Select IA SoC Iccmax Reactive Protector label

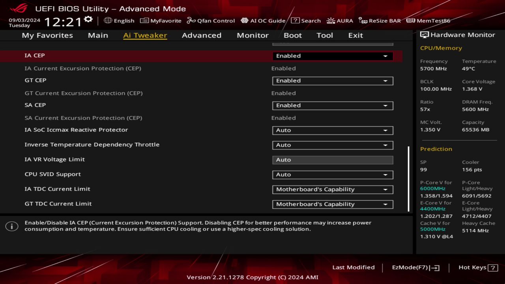click(76, 130)
